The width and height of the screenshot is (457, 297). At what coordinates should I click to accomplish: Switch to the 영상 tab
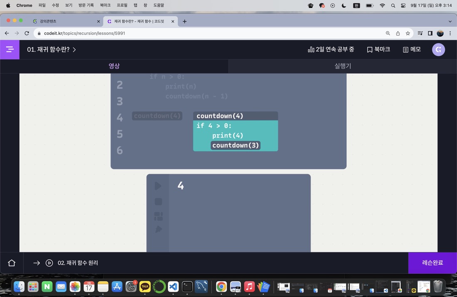(114, 66)
